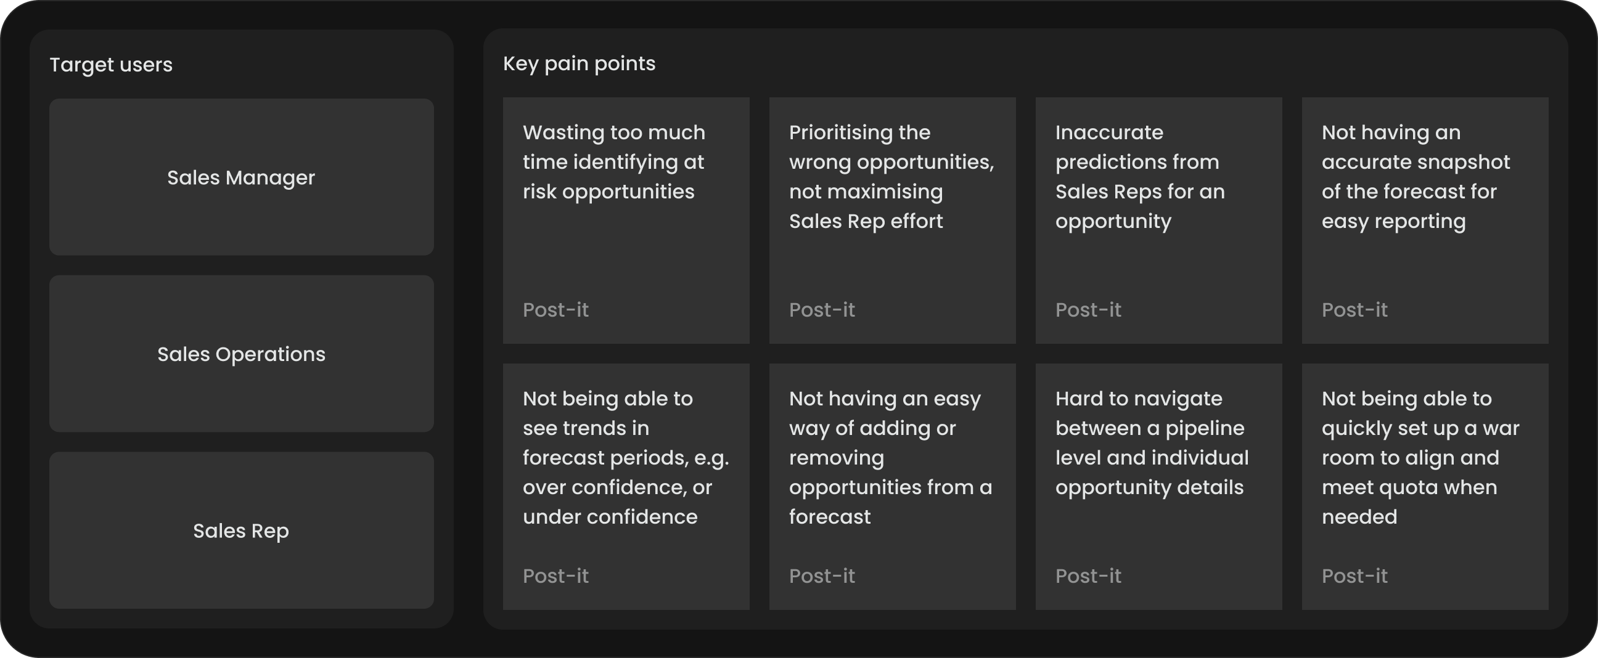Open the 'Wasting too much time' note

pos(626,220)
